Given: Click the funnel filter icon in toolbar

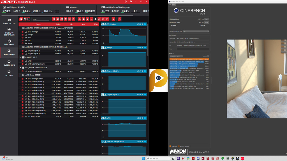Looking at the screenshot, I should (x=114, y=19).
